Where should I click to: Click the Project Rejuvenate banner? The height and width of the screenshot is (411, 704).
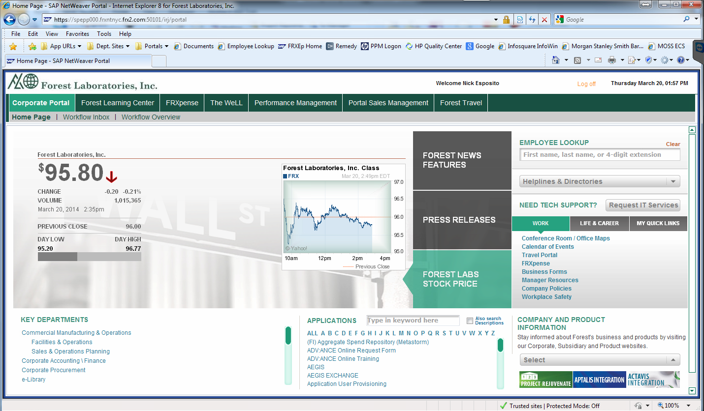pyautogui.click(x=545, y=380)
